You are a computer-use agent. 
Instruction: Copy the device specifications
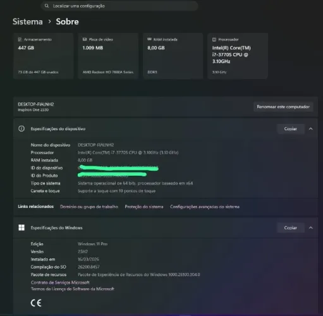coord(291,129)
